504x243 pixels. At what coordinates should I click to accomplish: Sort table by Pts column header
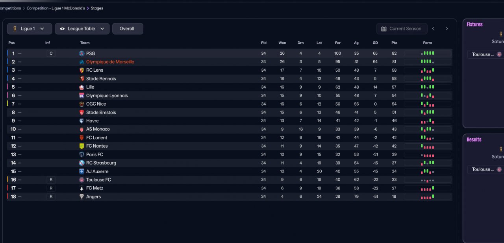tap(394, 43)
